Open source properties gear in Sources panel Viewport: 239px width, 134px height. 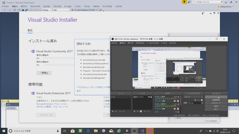(141, 111)
